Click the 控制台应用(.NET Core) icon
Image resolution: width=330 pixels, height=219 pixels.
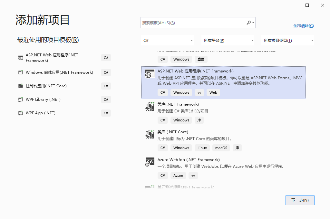20,86
